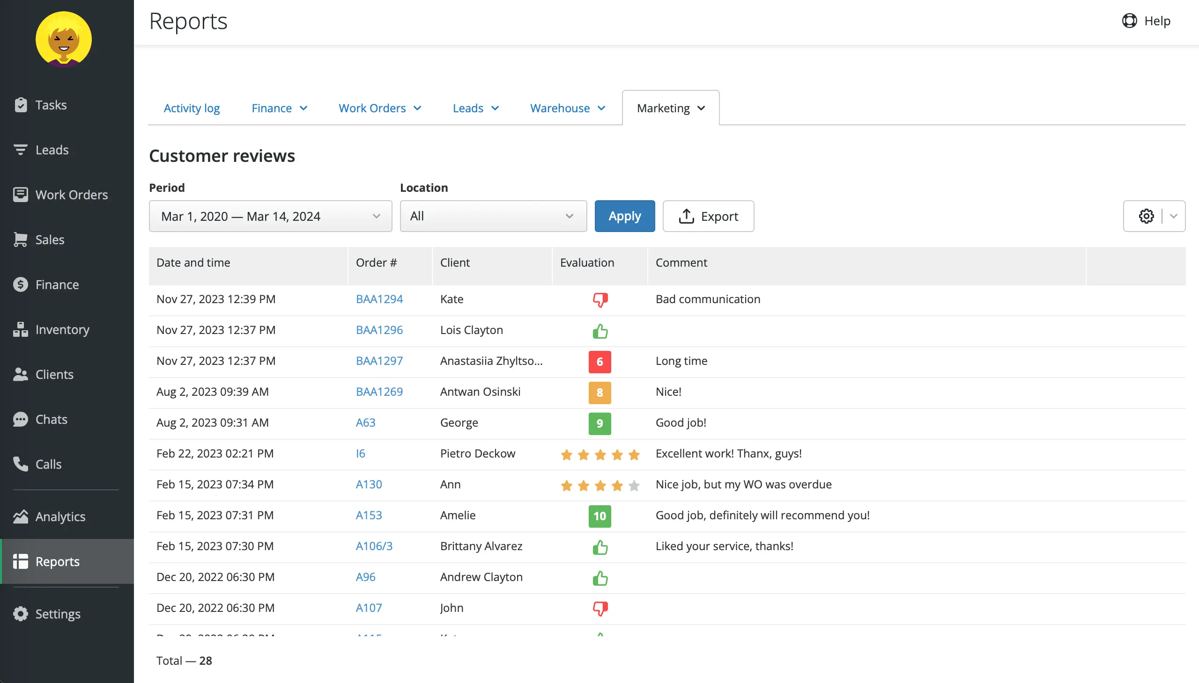The width and height of the screenshot is (1199, 683).
Task: Expand the Leads tab chevron
Action: click(x=495, y=109)
